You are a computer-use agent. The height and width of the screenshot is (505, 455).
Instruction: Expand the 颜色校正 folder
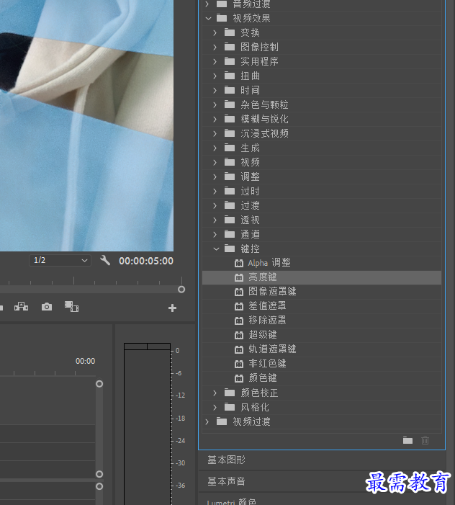(x=215, y=393)
